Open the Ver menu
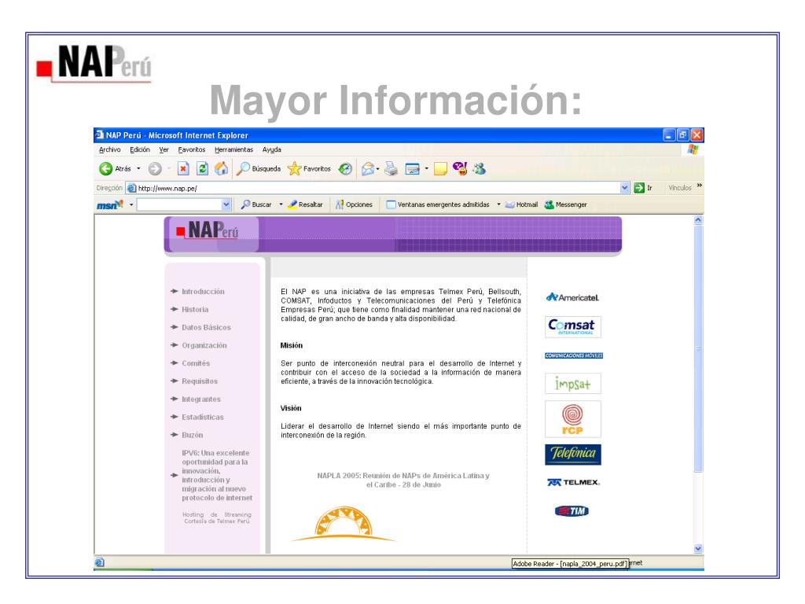Screen dimensions: 805x604 coord(164,149)
